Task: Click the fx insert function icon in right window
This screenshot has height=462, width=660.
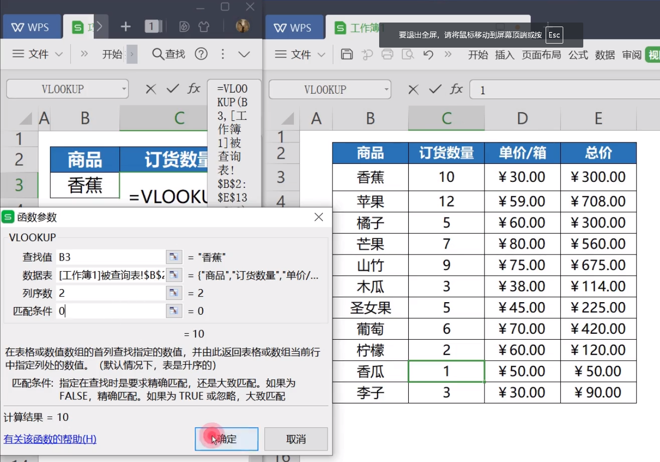Action: point(456,90)
